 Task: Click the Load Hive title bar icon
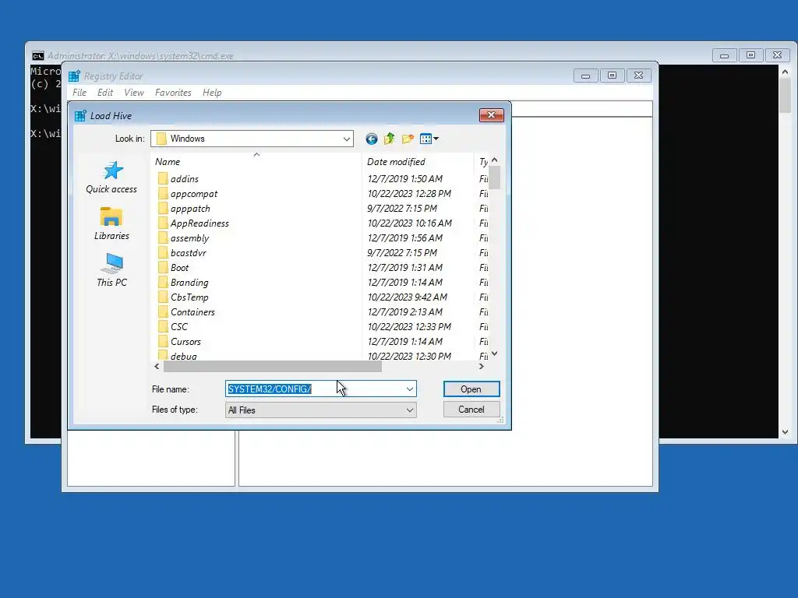tap(80, 115)
